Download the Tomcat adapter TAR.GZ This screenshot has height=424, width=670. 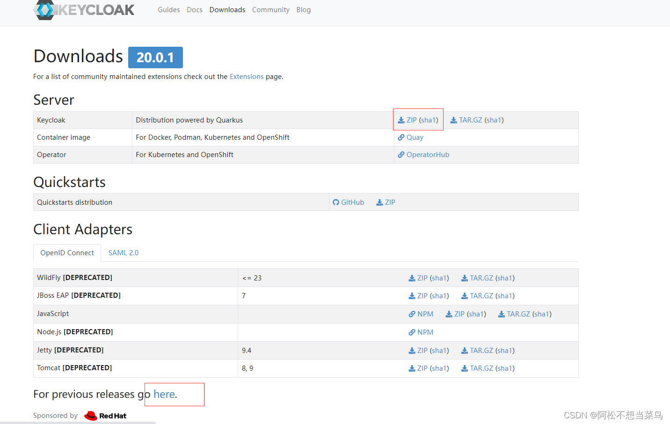click(481, 368)
